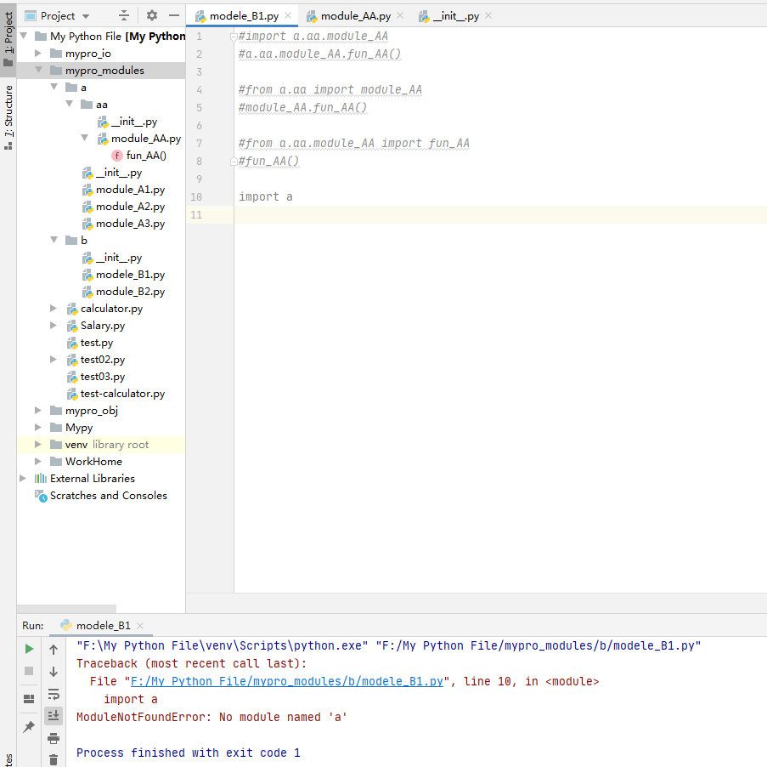This screenshot has width=767, height=767.
Task: Toggle soft-wrap in the Run console
Action: point(54,694)
